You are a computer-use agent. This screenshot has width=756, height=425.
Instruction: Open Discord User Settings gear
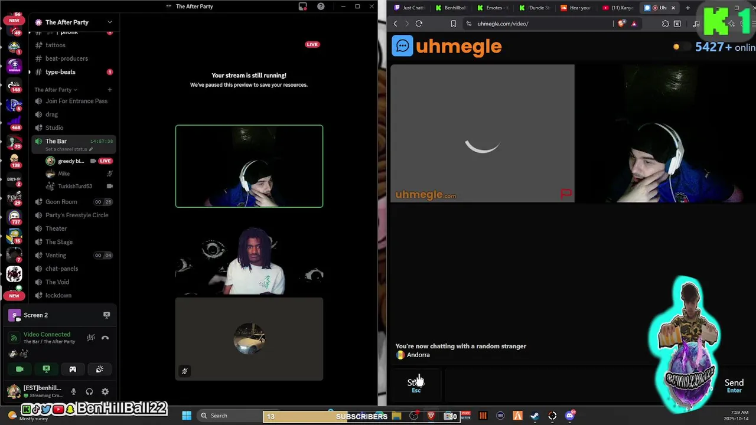[x=105, y=391]
